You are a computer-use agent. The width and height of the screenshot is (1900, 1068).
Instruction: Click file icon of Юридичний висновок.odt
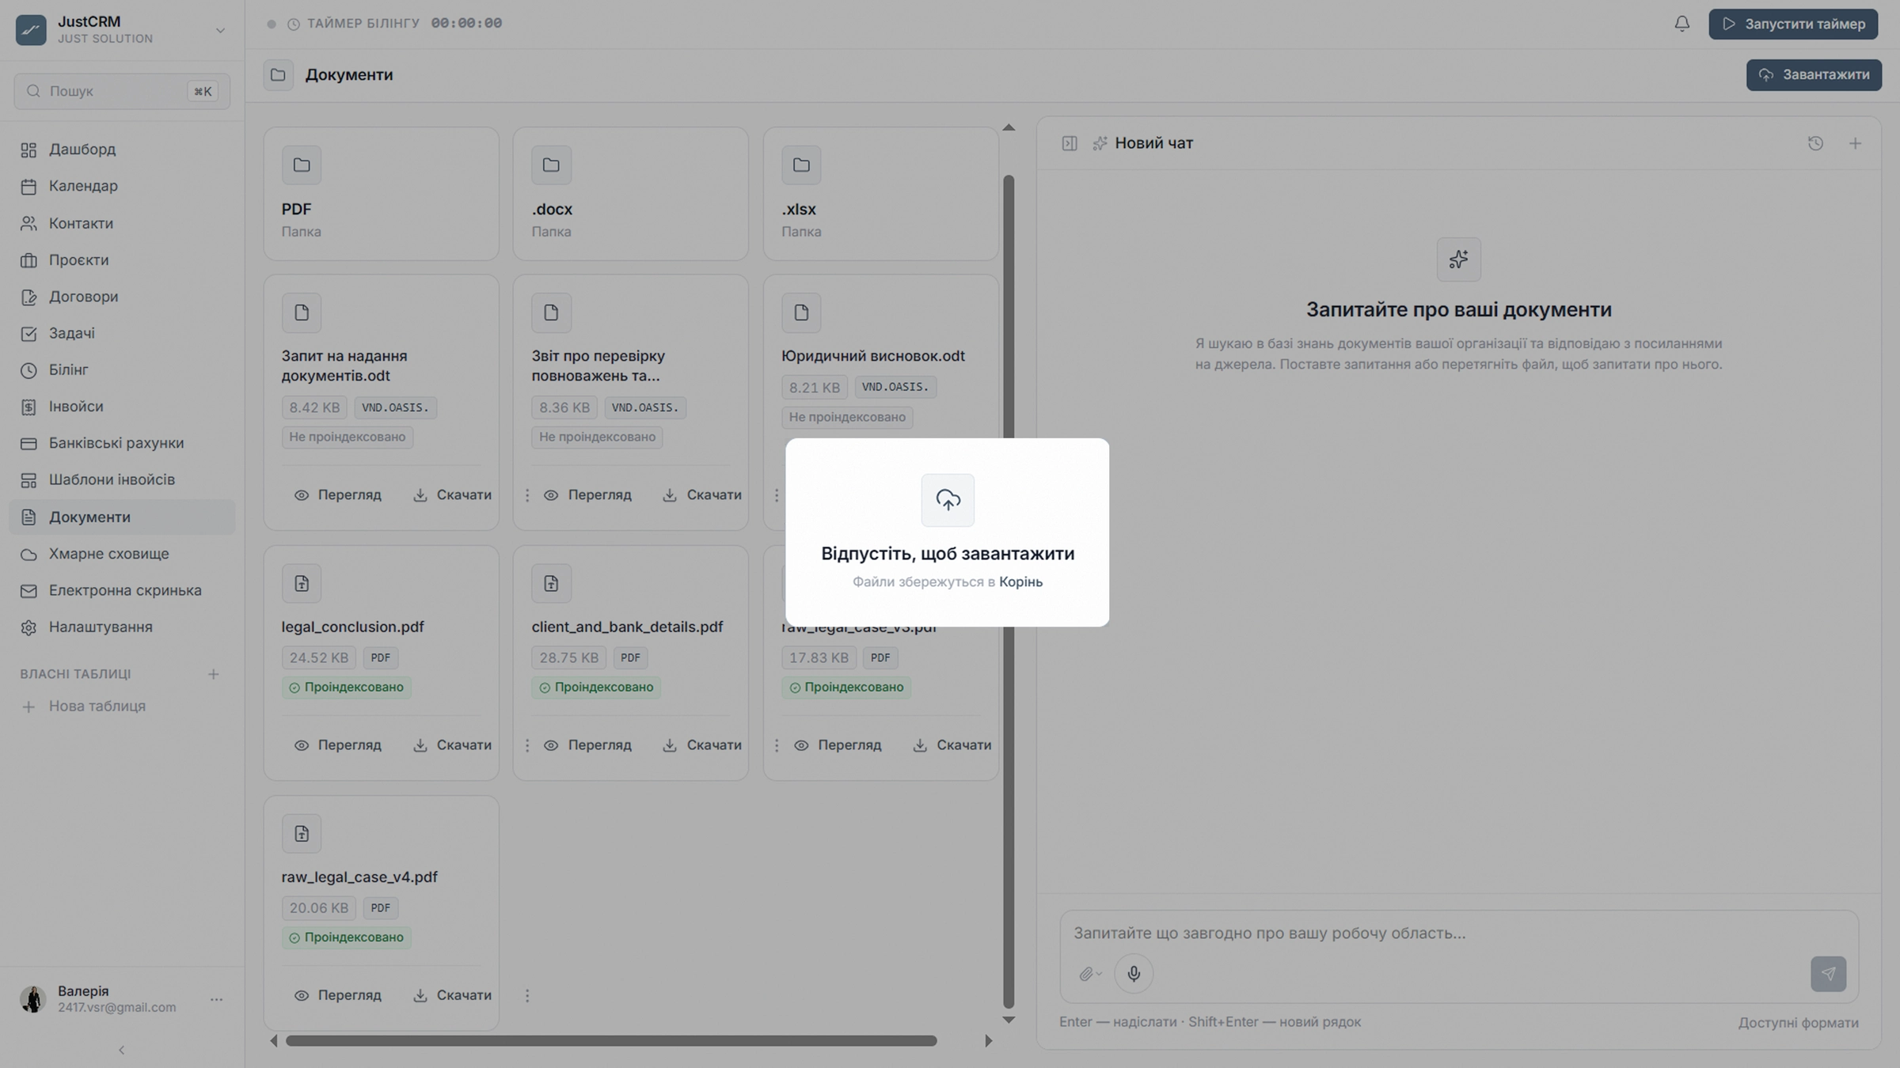801,312
